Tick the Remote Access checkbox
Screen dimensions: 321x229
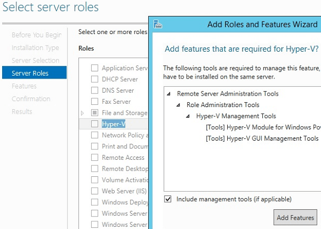coord(94,157)
